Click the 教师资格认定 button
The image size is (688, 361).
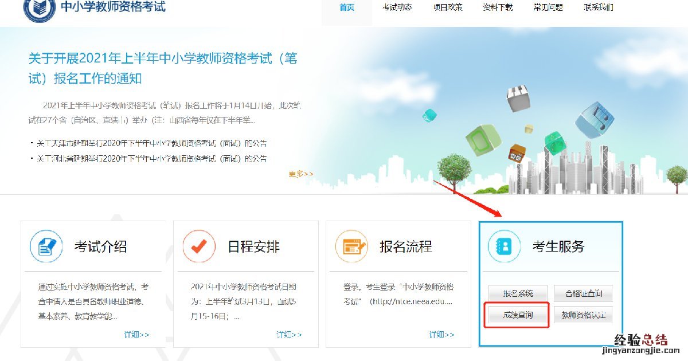[x=583, y=315]
